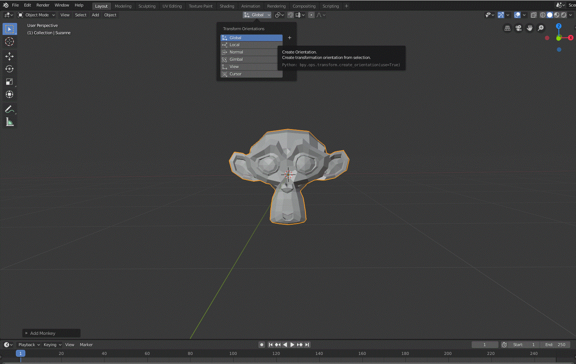This screenshot has width=576, height=364.
Task: Choose Local orientation from the list
Action: [252, 45]
